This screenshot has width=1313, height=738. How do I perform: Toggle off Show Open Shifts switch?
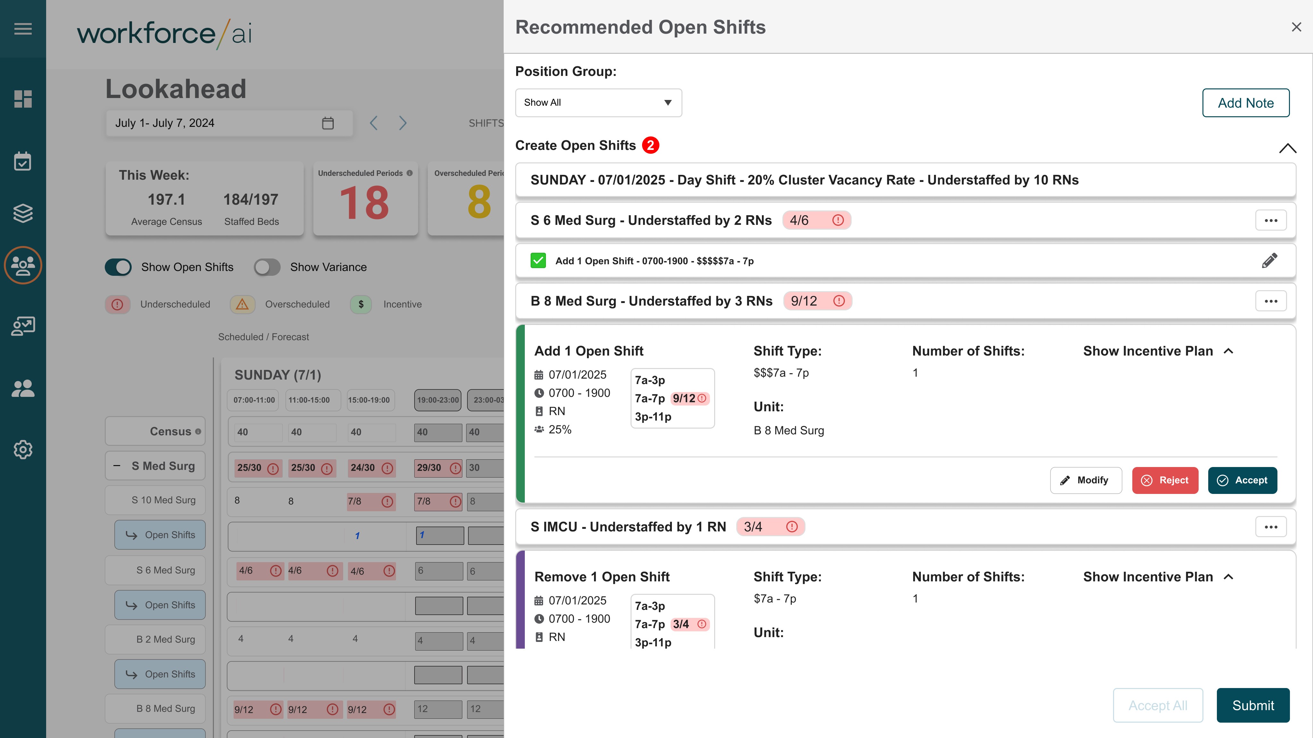[x=118, y=267]
